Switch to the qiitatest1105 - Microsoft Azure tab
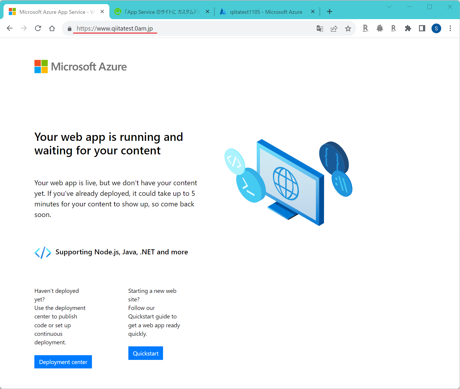Screen dimensions: 460x389 pyautogui.click(x=267, y=12)
